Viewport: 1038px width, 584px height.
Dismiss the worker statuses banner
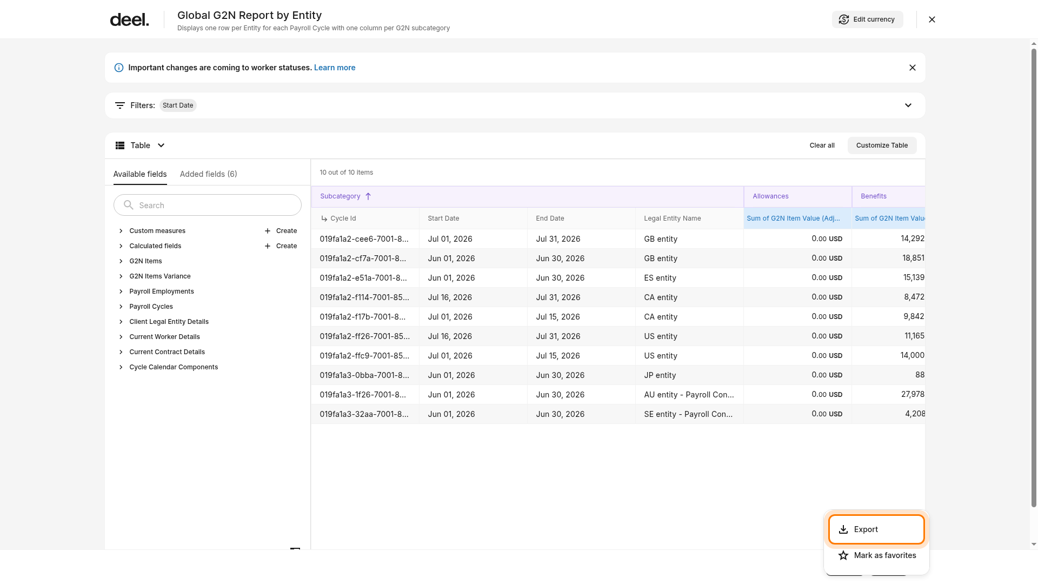tap(913, 68)
